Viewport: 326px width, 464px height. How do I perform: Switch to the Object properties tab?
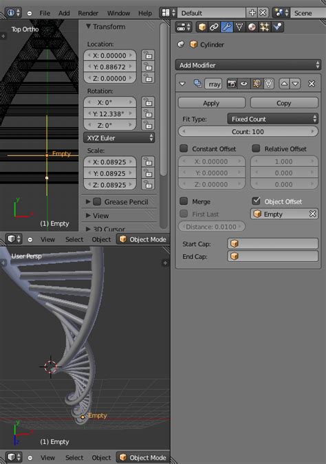point(202,27)
